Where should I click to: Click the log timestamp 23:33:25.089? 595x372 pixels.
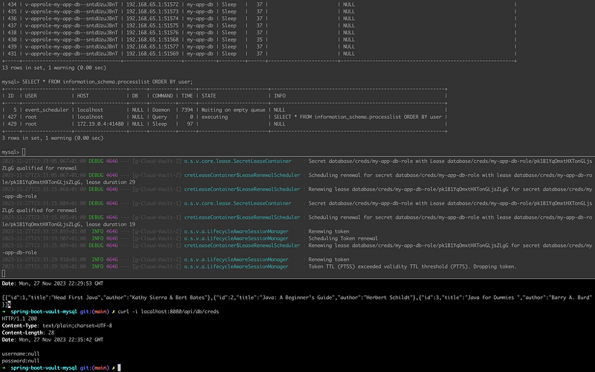click(x=44, y=246)
